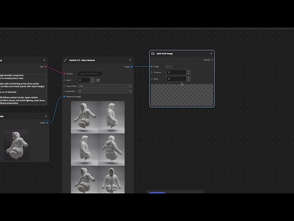294x221 pixels.
Task: Click the Aspect Ratio input port
Action: (x=64, y=86)
